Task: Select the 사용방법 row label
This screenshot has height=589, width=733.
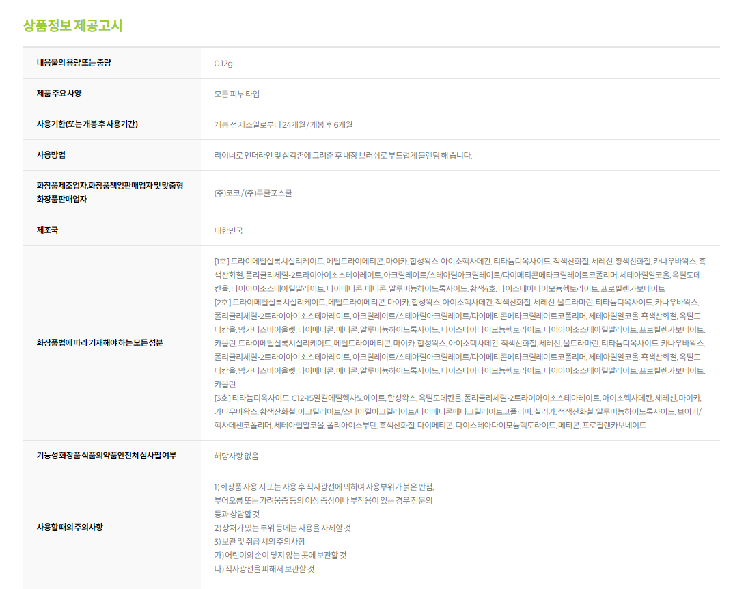Action: pos(51,155)
